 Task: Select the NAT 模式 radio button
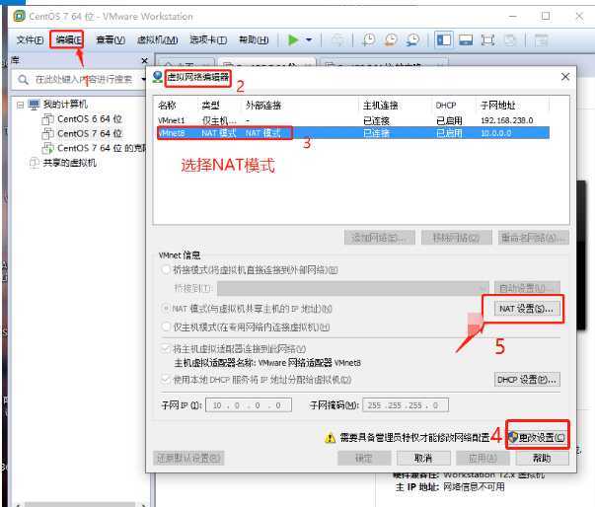click(x=166, y=309)
